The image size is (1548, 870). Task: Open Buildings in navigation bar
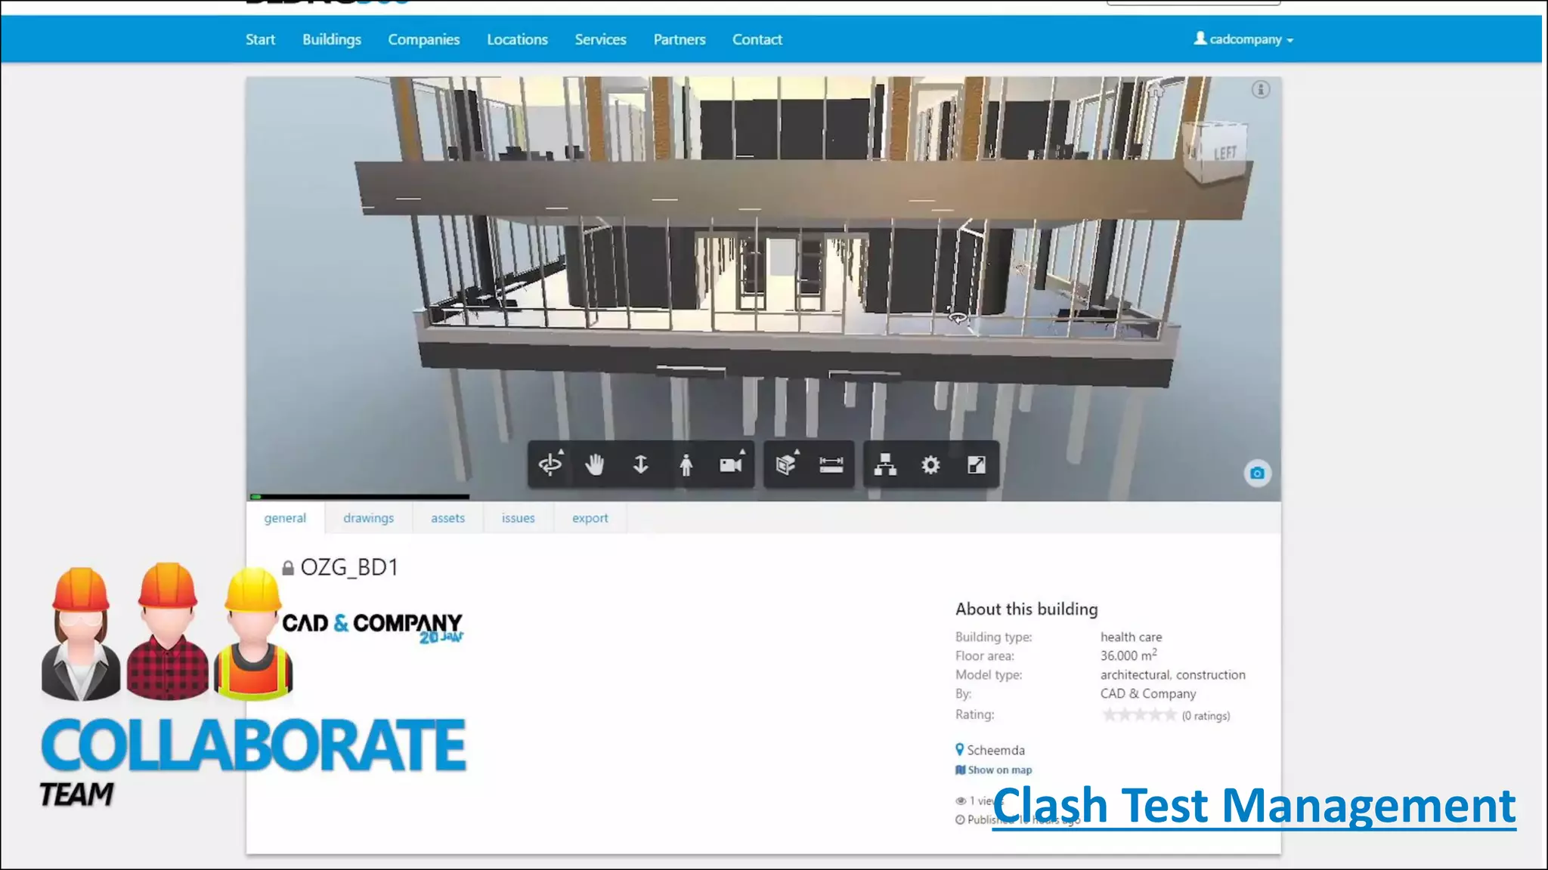332,39
